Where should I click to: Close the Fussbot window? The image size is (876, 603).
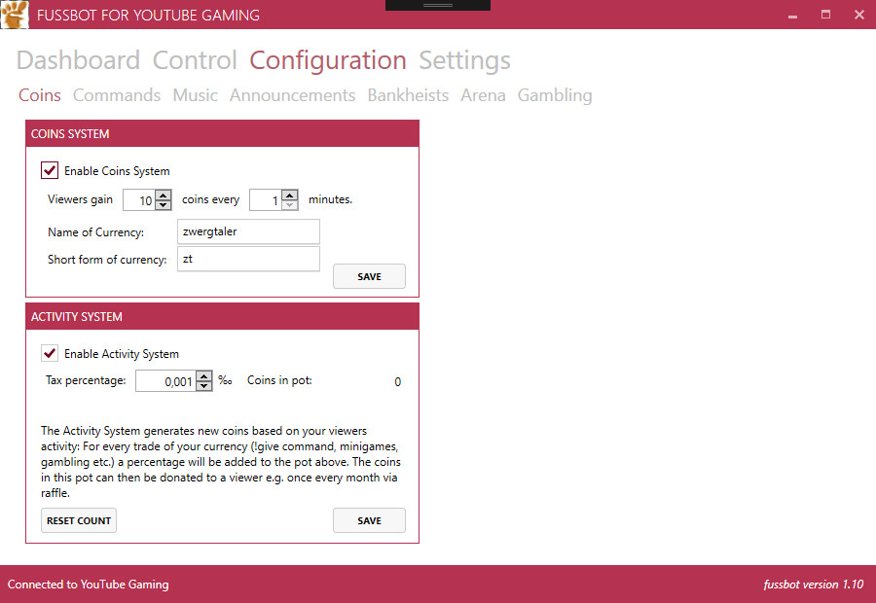tap(859, 15)
